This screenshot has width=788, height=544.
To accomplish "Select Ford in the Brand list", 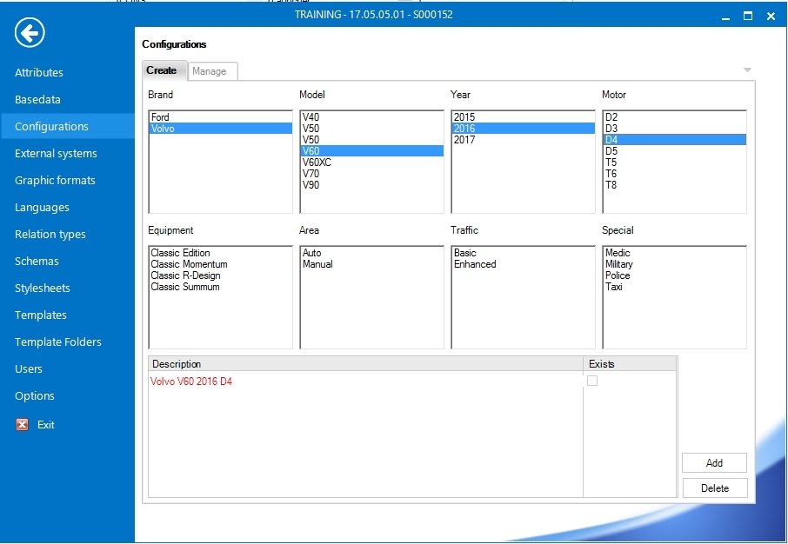I will 160,117.
